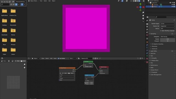
Task: Click the viewport pan hand icon
Action: (x=143, y=15)
